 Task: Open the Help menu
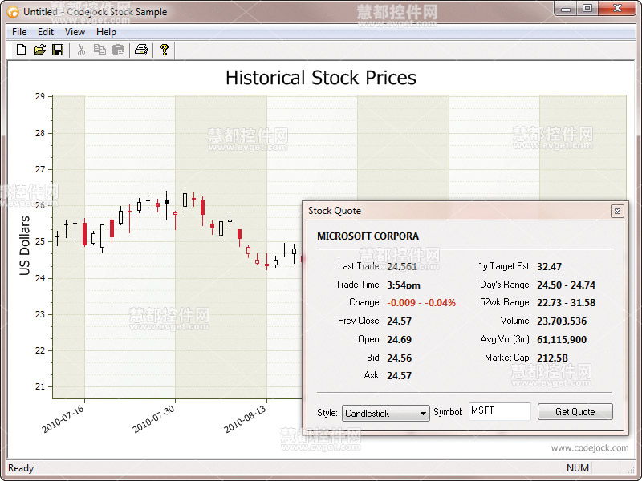pos(106,32)
